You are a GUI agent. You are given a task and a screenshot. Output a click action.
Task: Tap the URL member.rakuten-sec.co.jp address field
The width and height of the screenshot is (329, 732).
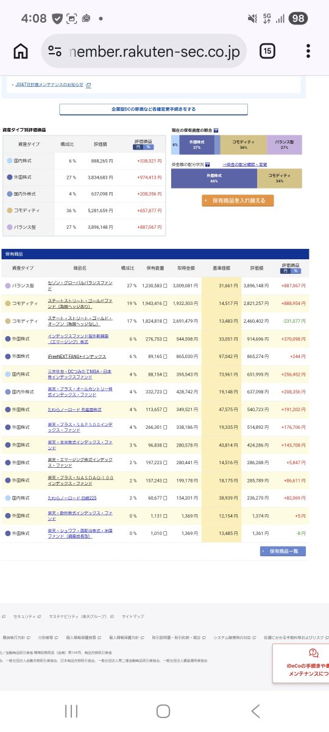click(144, 51)
